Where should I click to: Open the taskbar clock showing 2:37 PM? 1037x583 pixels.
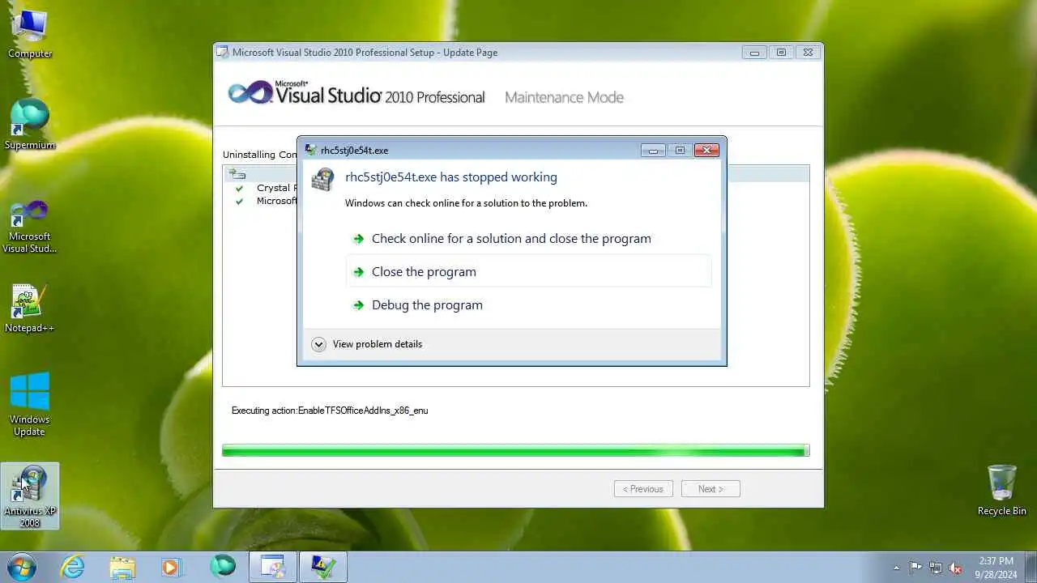click(x=996, y=567)
